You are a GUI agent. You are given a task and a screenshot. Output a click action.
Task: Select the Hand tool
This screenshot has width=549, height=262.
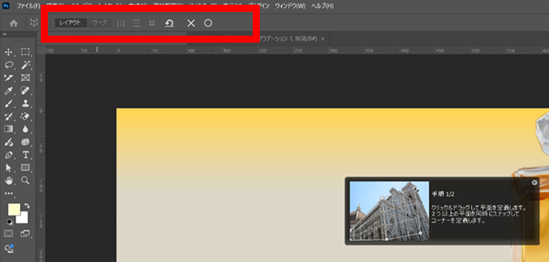coord(9,180)
